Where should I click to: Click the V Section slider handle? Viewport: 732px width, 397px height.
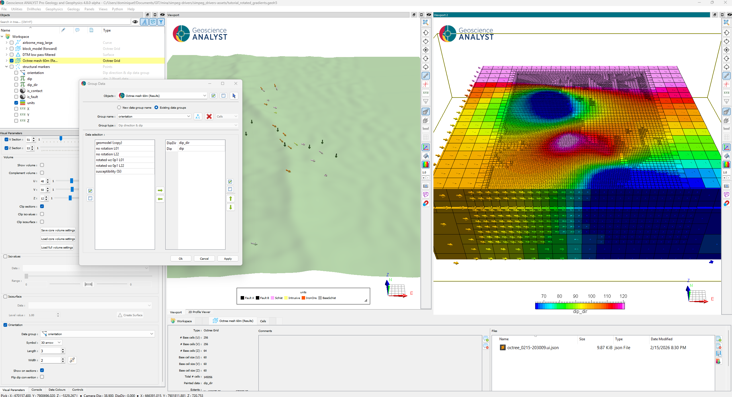coord(61,139)
